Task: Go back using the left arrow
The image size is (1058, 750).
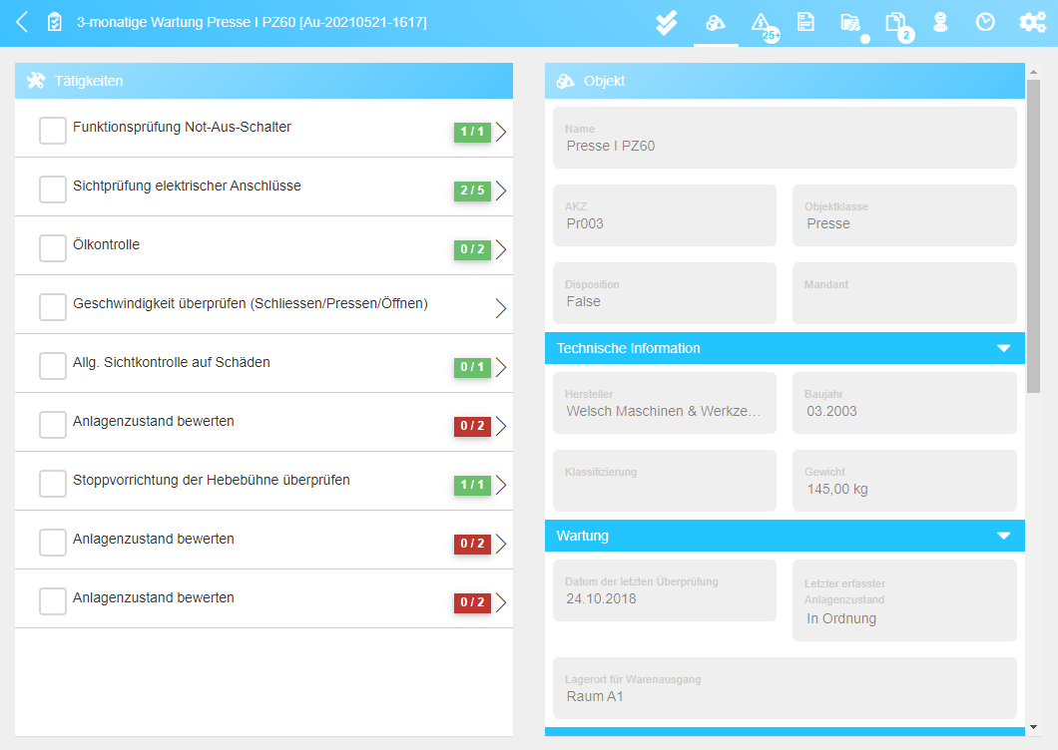Action: (x=22, y=22)
